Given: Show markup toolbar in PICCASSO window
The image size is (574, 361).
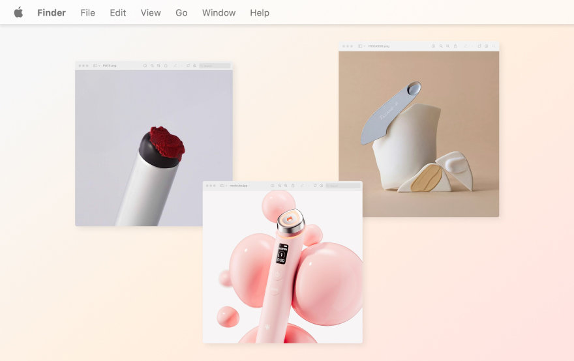Looking at the screenshot, I should pyautogui.click(x=487, y=46).
